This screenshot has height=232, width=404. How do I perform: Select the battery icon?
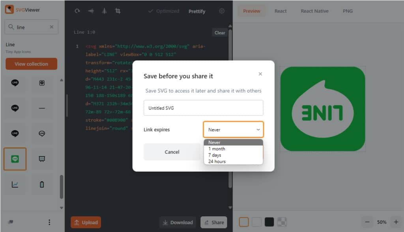(42, 184)
